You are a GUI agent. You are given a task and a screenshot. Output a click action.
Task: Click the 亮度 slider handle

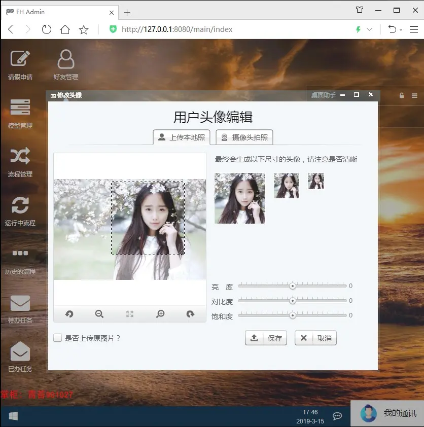point(293,286)
